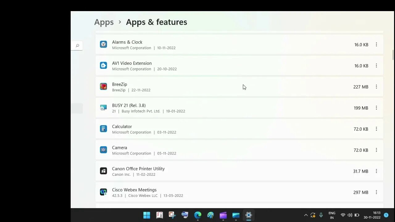Click the 199 MB size value
395x222 pixels.
click(x=361, y=108)
